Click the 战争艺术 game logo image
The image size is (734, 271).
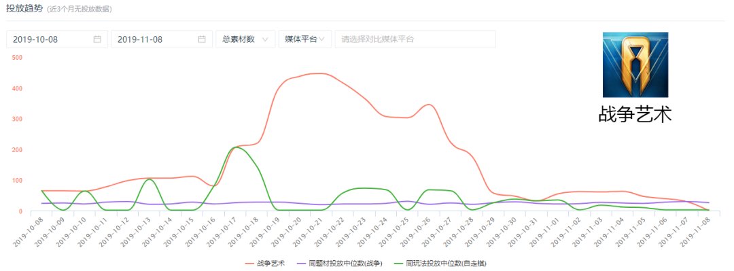click(x=635, y=65)
